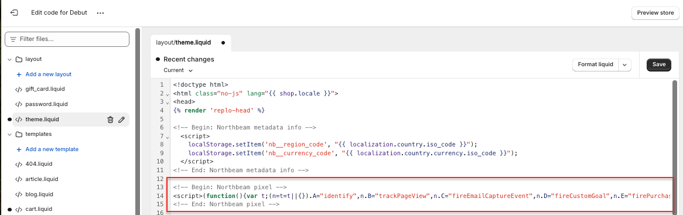Click the nb__region_code setItem line
This screenshot has width=683, height=215.
[333, 145]
